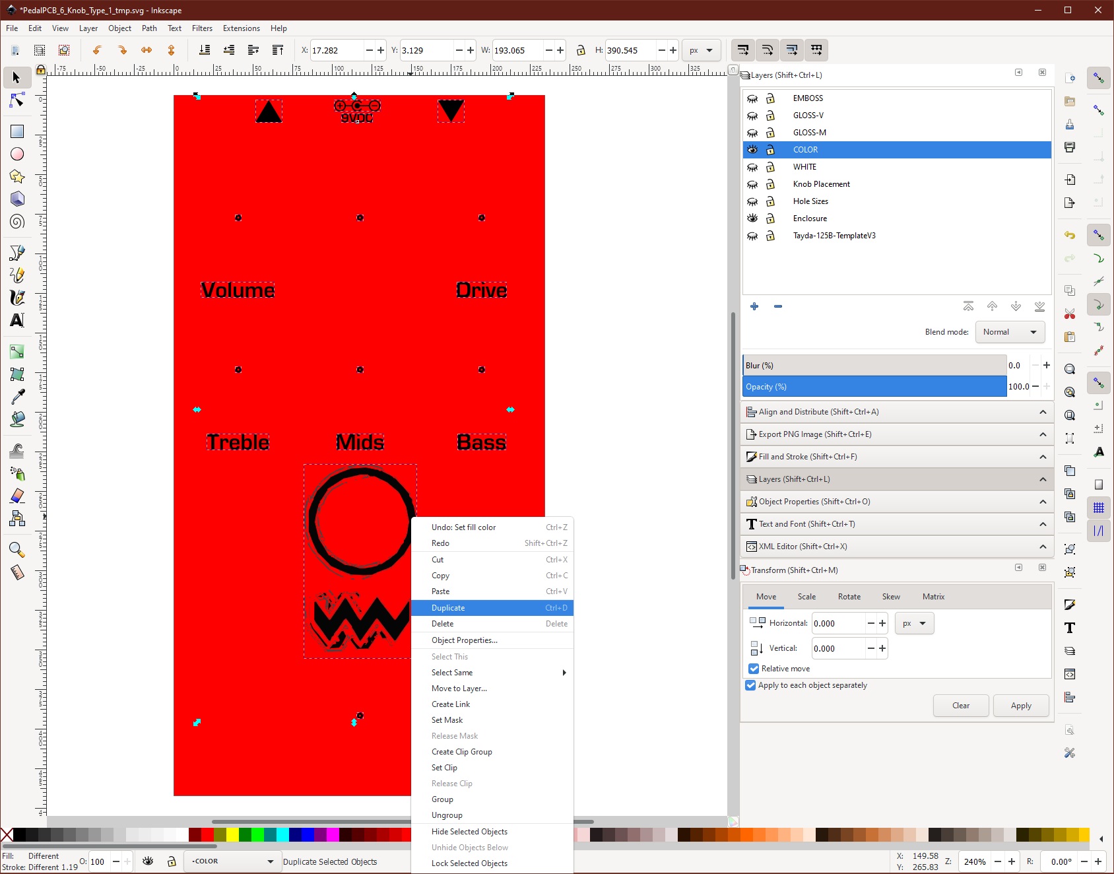1114x874 pixels.
Task: Click the Undo icon in command bar
Action: coord(1070,235)
